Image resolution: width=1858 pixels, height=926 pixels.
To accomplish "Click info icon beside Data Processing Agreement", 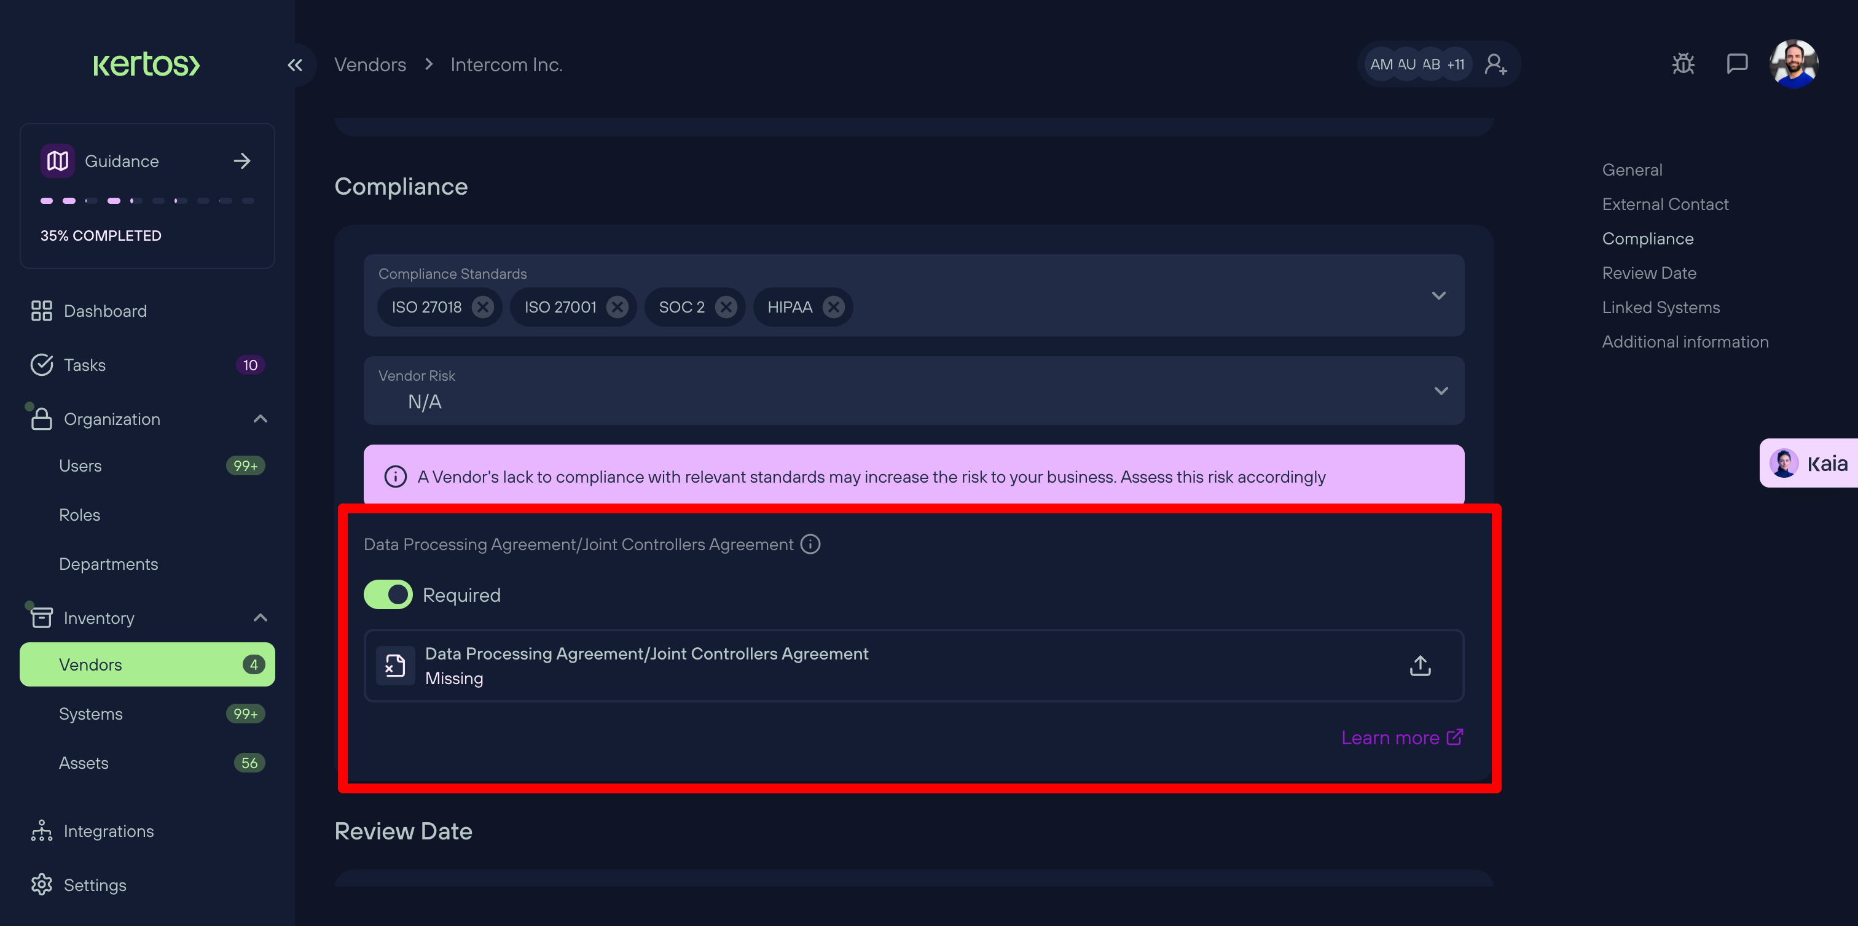I will coord(810,544).
